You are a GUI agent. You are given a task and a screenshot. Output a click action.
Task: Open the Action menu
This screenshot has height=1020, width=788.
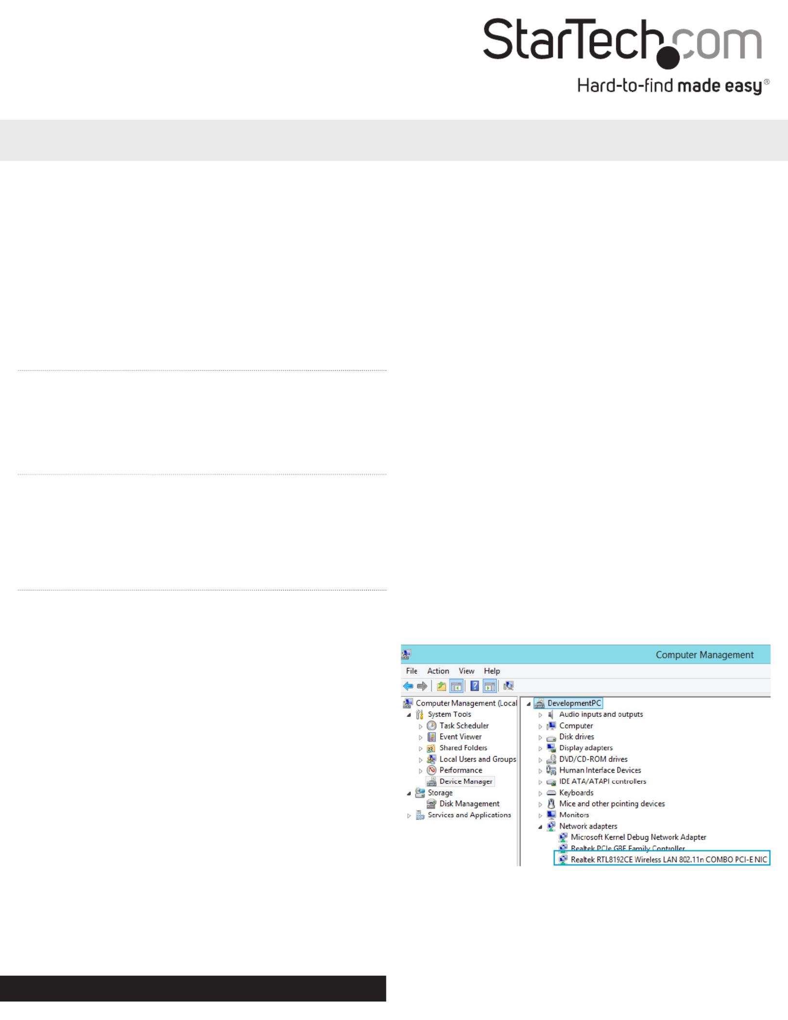coord(438,671)
